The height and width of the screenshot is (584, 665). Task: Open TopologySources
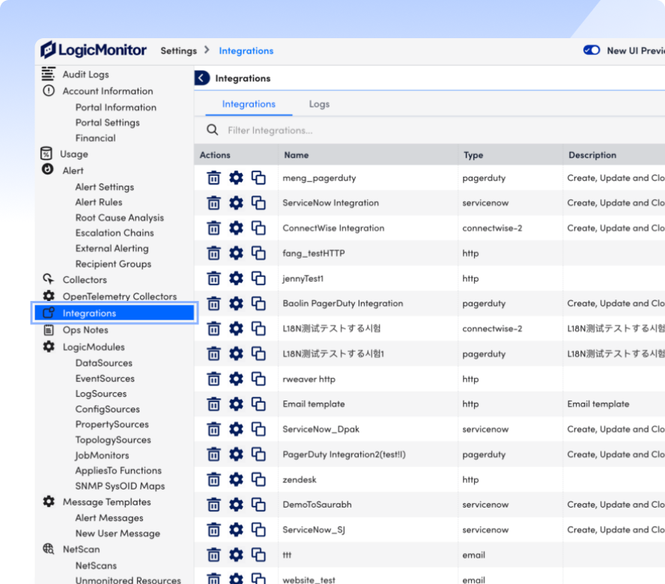pos(113,439)
